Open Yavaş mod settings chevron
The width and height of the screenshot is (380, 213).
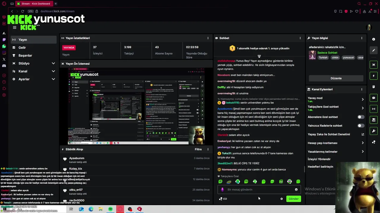[362, 99]
